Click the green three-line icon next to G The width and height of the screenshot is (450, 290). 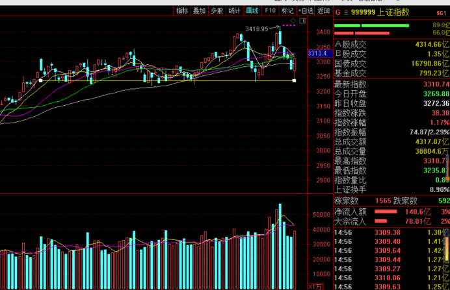pos(347,12)
